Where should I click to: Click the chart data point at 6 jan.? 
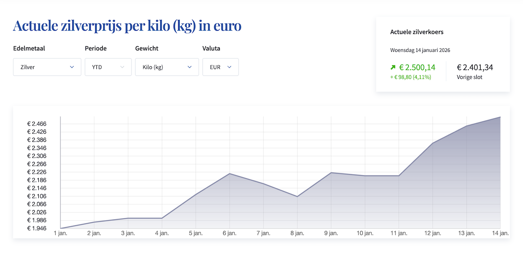(x=230, y=174)
